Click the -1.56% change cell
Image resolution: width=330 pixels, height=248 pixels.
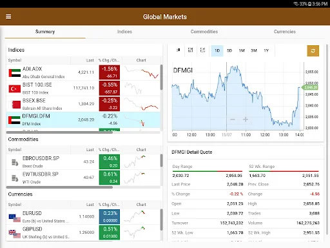point(110,72)
